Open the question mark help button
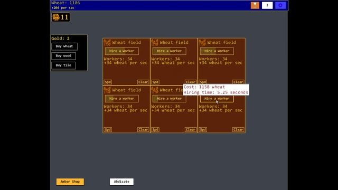The height and width of the screenshot is (190, 338). (x=267, y=5)
